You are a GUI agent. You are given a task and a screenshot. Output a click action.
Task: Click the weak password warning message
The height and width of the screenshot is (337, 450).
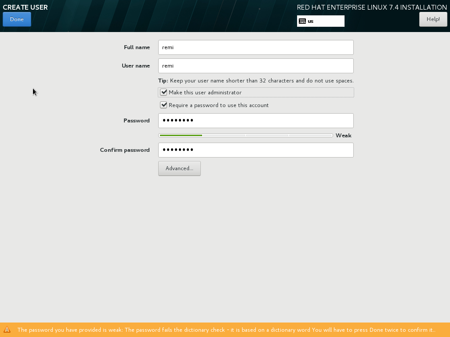[x=226, y=330]
